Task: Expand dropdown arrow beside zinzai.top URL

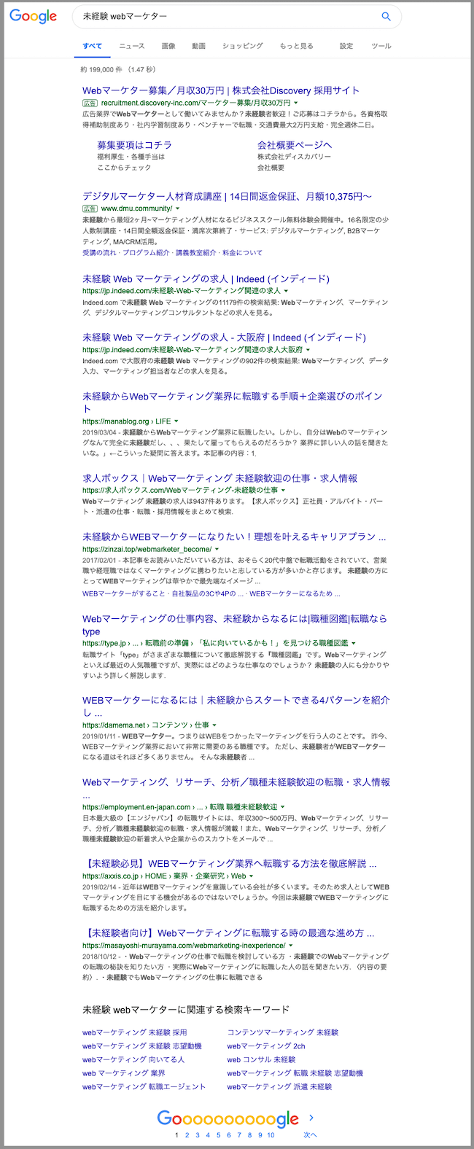Action: click(218, 550)
